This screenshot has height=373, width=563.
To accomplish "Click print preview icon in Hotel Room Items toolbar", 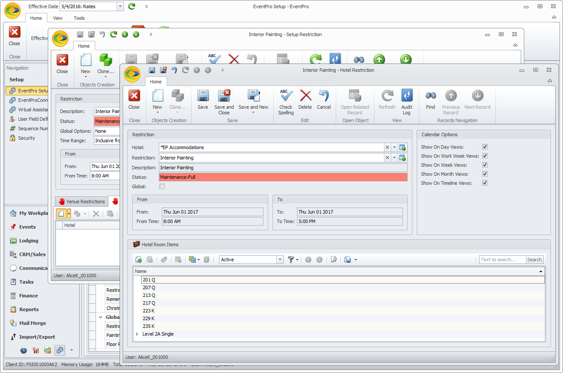I will coord(333,260).
